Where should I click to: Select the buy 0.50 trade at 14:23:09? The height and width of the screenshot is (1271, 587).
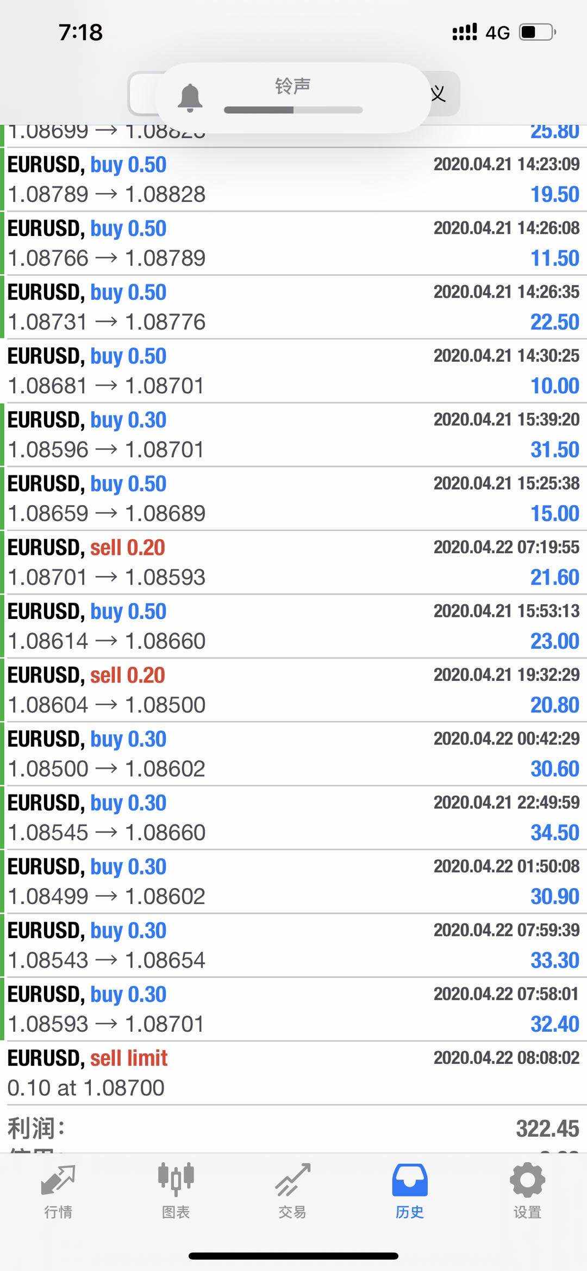tap(293, 179)
